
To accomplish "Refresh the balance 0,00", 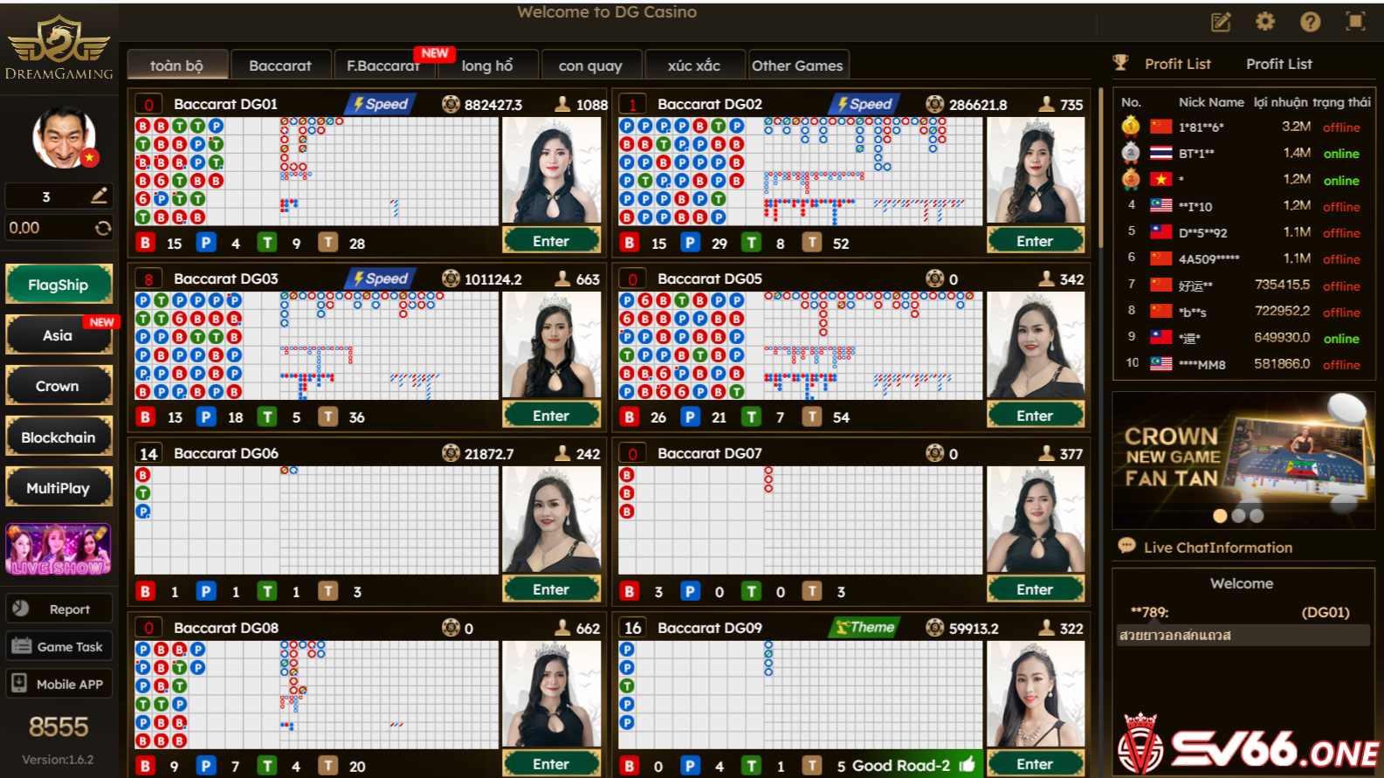I will click(103, 228).
